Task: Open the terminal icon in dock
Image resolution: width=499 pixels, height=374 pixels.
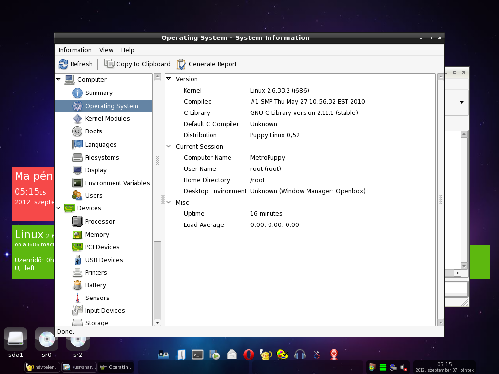Action: tap(197, 355)
